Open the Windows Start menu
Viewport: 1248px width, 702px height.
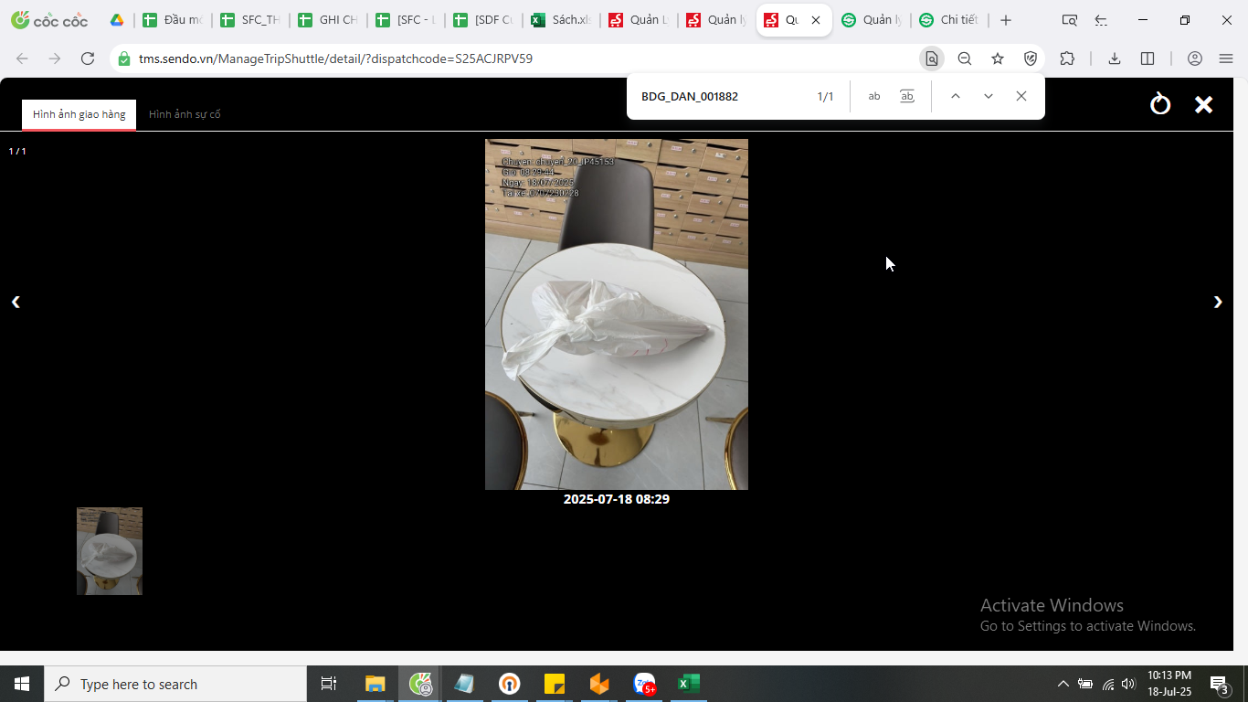tap(22, 684)
